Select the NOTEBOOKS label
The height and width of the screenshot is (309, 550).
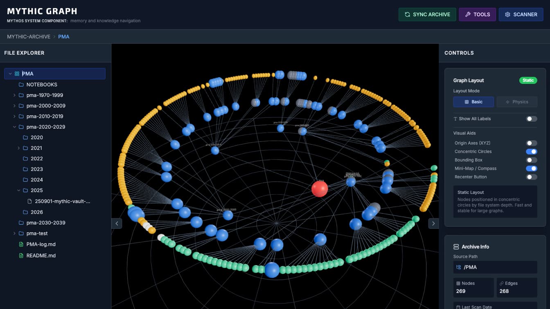tap(42, 85)
